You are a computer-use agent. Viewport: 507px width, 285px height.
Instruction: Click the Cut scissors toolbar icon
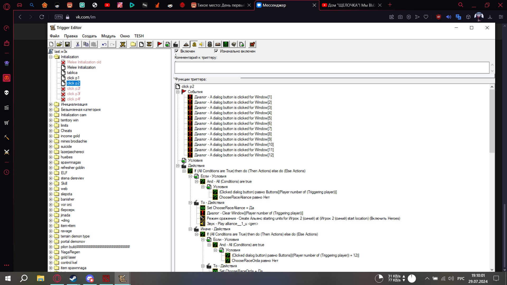(x=78, y=44)
